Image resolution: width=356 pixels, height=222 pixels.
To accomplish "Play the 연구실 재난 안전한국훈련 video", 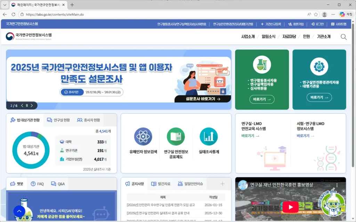I will click(x=291, y=207).
